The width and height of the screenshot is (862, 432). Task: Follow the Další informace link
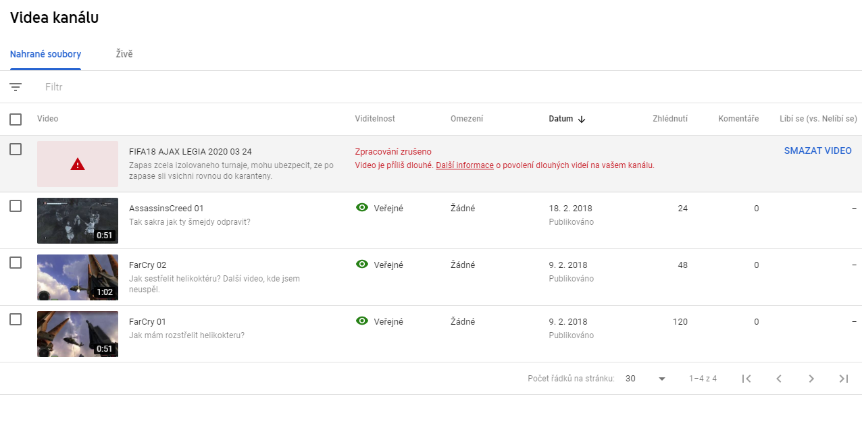tap(465, 165)
